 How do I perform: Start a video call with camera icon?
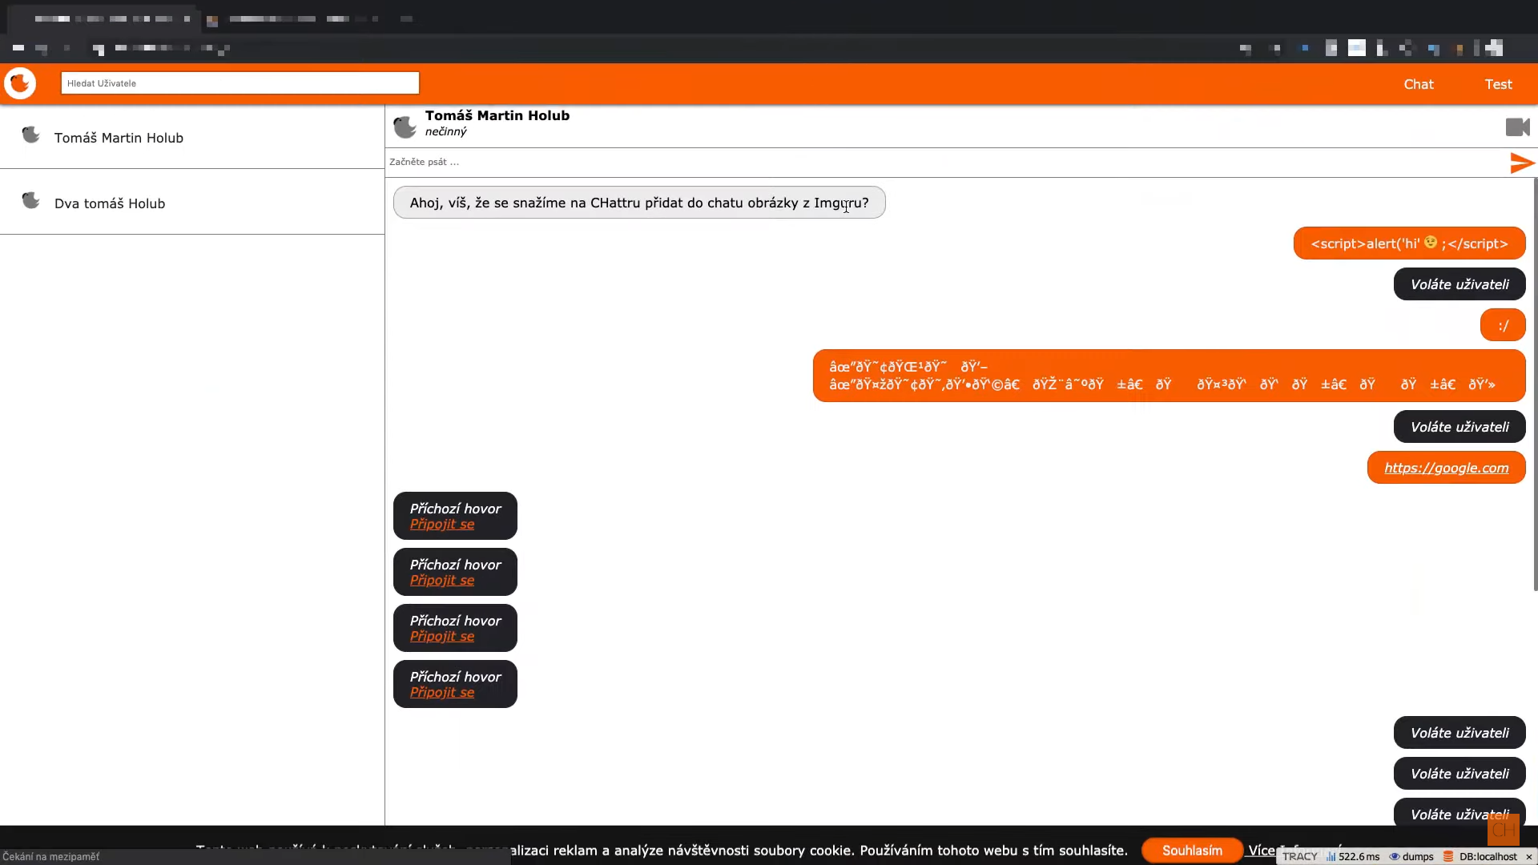click(x=1517, y=127)
